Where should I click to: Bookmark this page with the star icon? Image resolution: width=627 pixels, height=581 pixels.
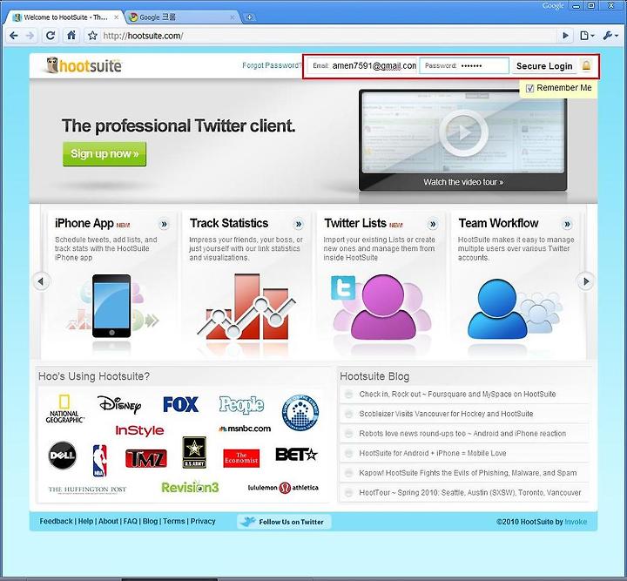[x=92, y=36]
